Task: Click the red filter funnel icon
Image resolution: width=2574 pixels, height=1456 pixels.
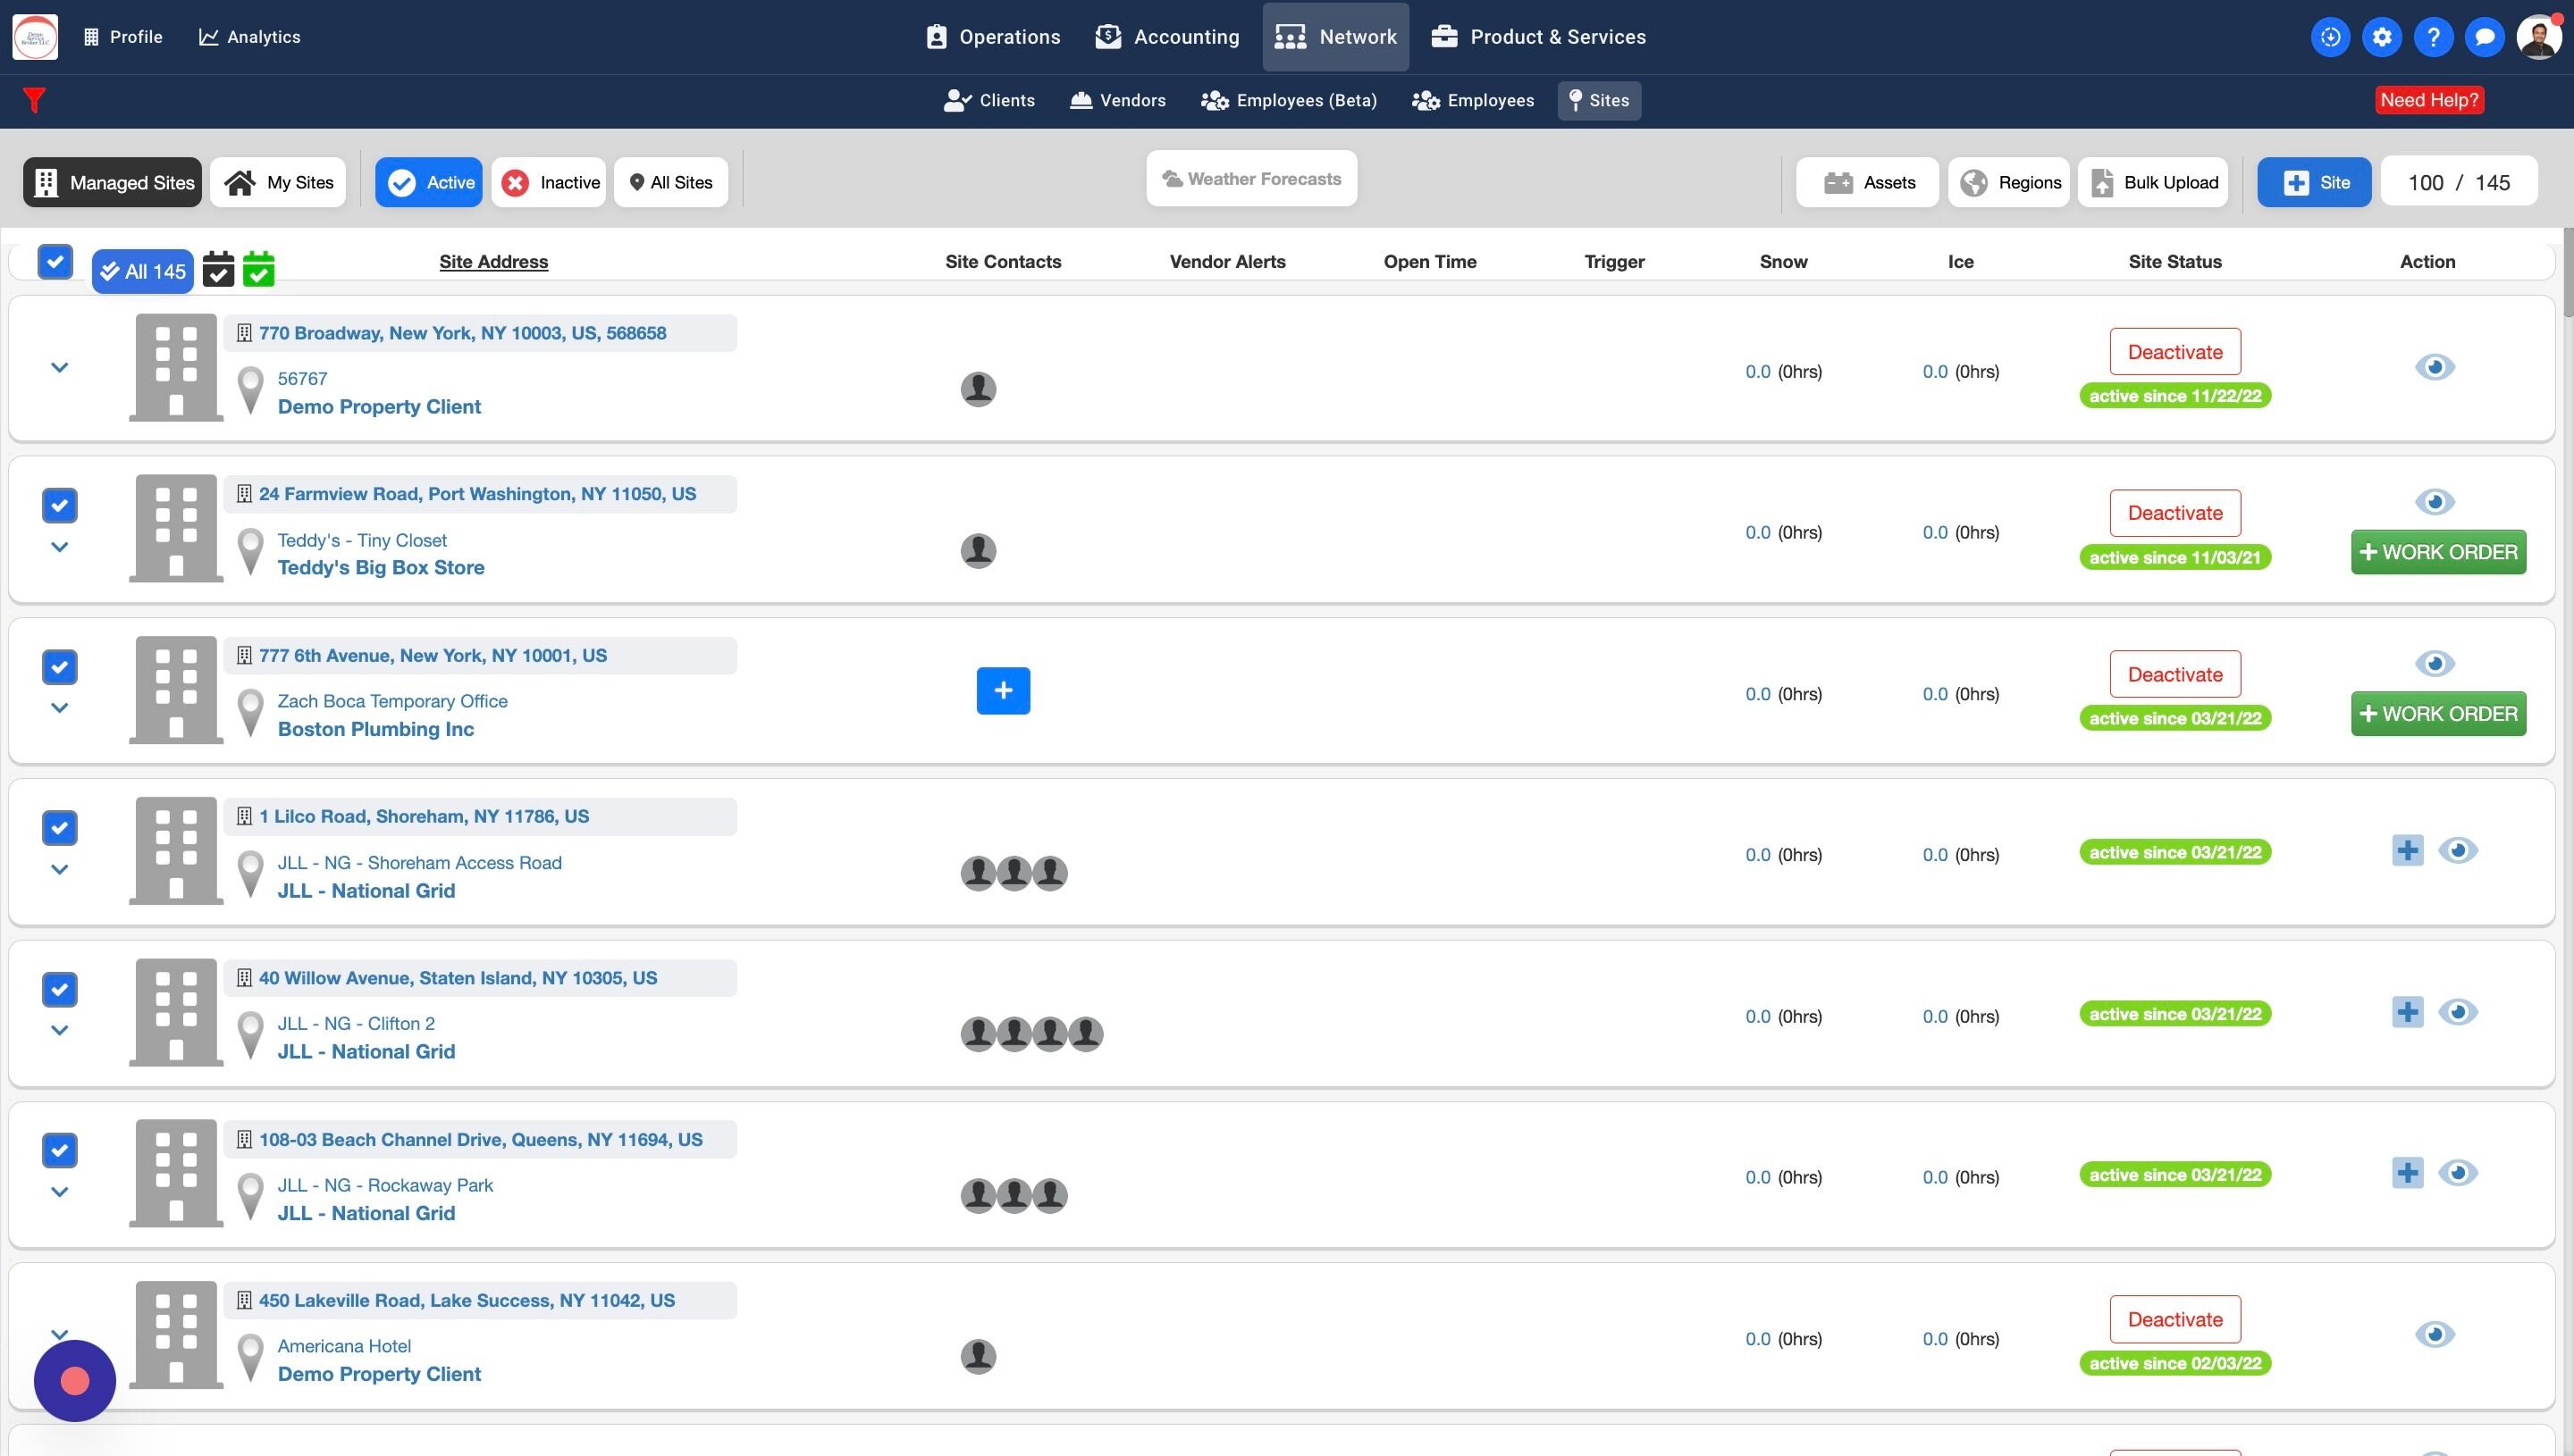Action: click(34, 100)
